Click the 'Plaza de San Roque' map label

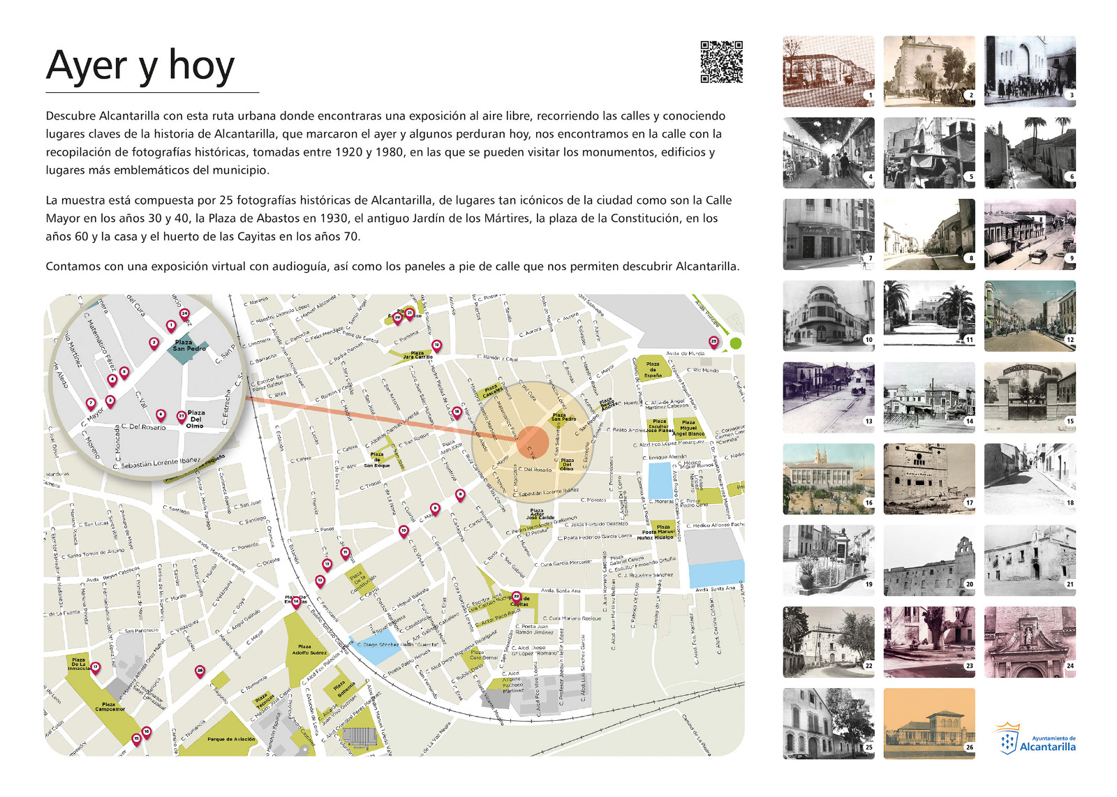click(x=377, y=460)
